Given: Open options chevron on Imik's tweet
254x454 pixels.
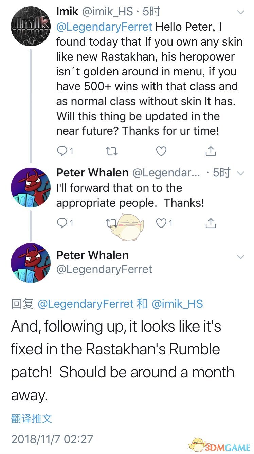Looking at the screenshot, I should point(241,12).
